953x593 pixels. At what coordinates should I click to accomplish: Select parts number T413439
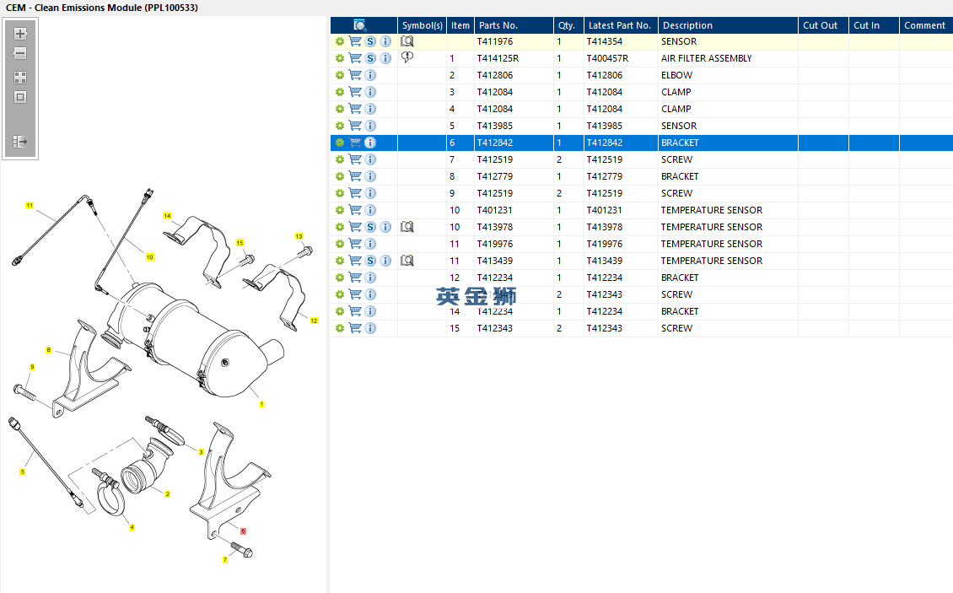pos(495,261)
